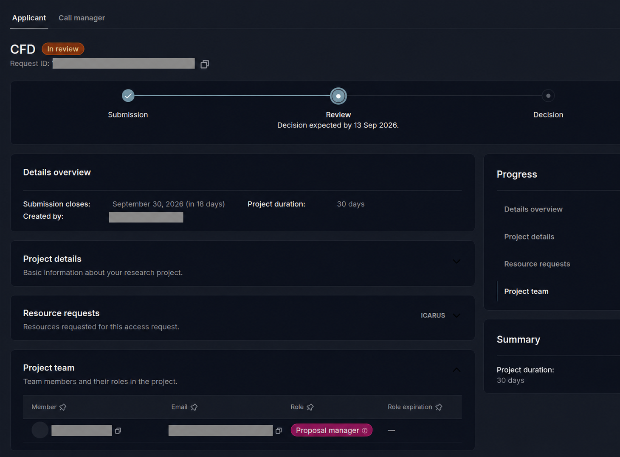Viewport: 620px width, 457px height.
Task: Go to Details overview in Progress
Action: tap(533, 209)
